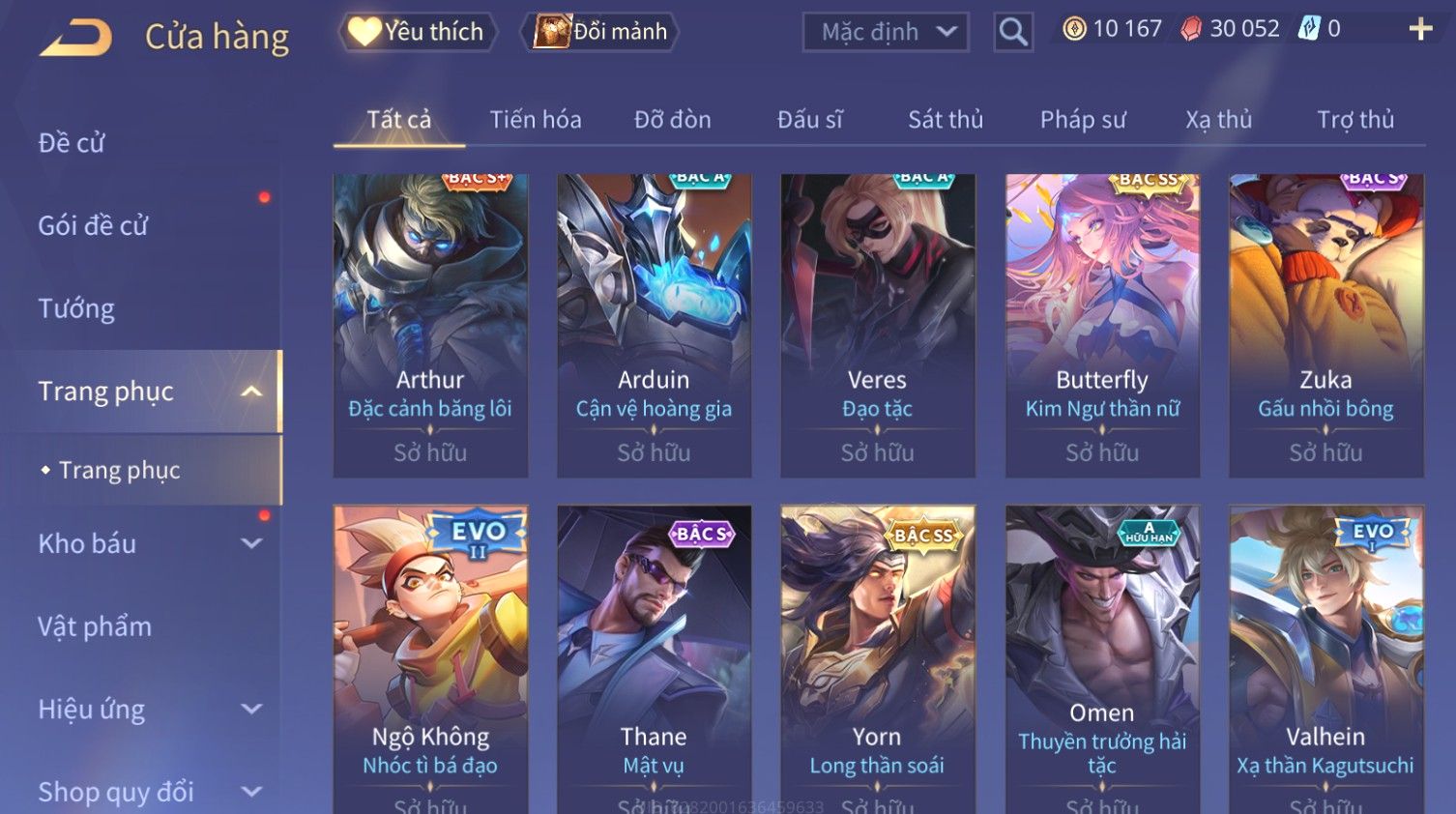Open the Mặc định sort dropdown
This screenshot has height=814, width=1456.
885,32
